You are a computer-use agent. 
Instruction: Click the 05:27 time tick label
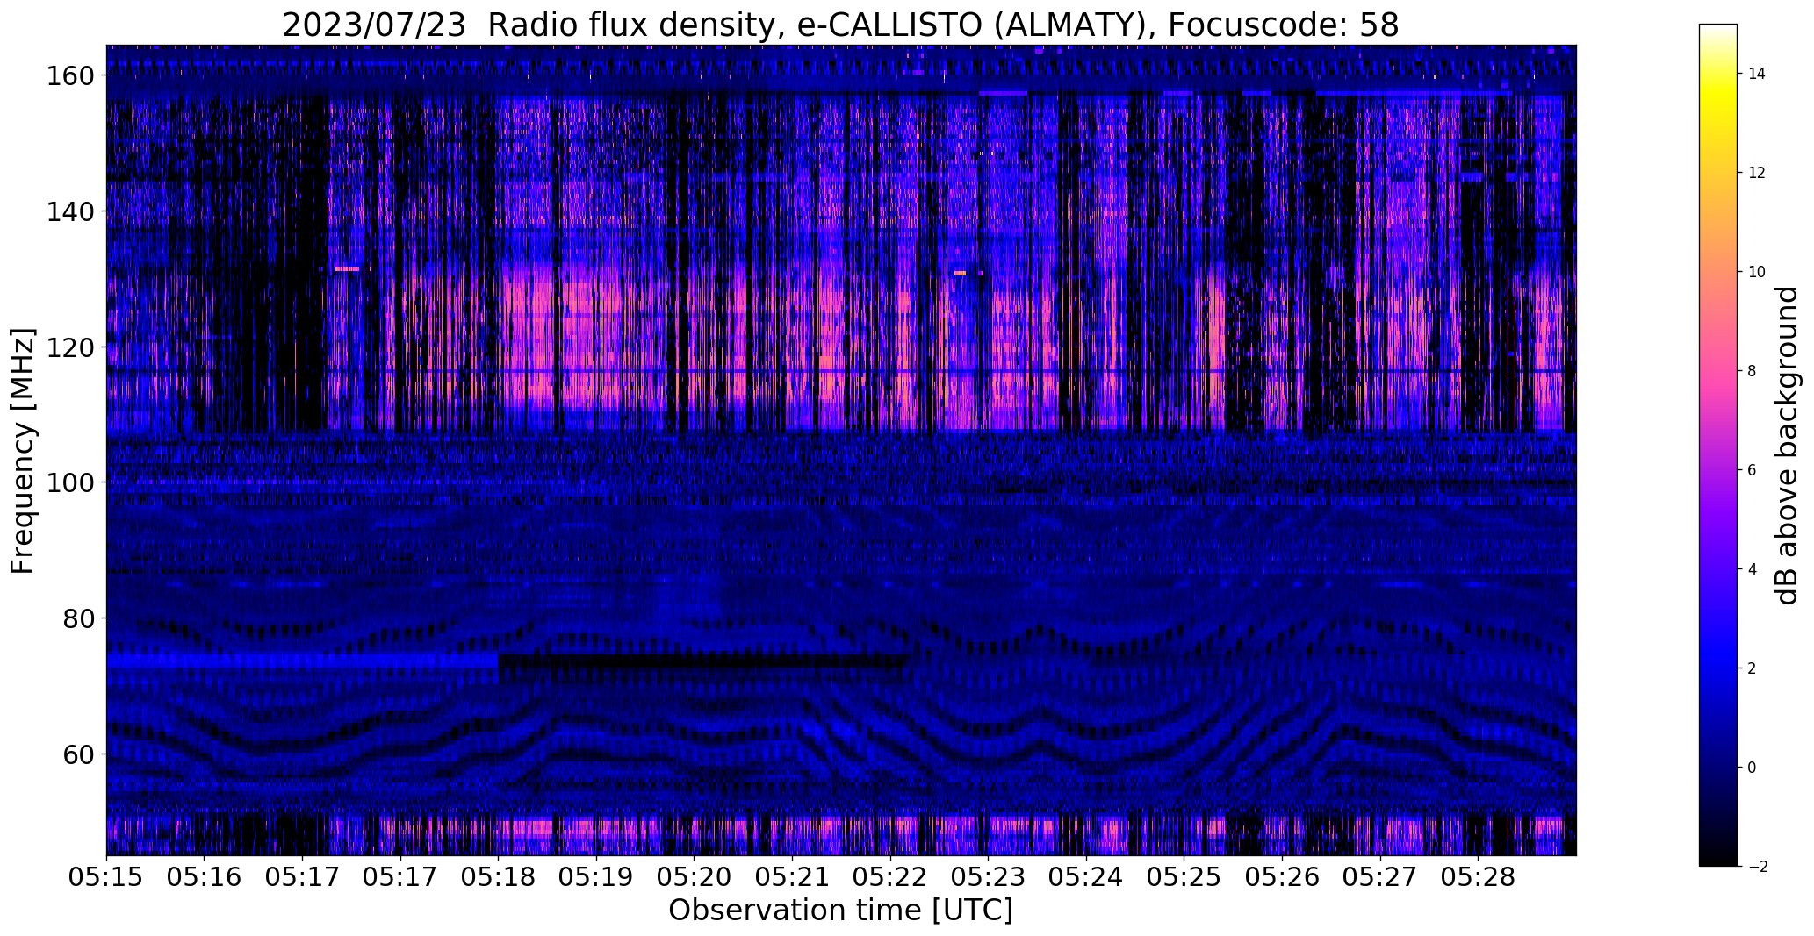pyautogui.click(x=1380, y=877)
